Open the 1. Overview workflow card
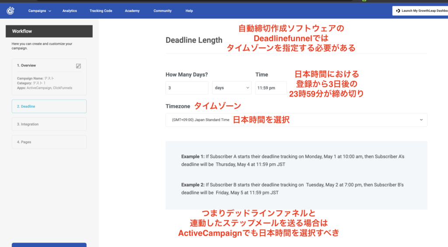448x247 pixels. [x=49, y=77]
